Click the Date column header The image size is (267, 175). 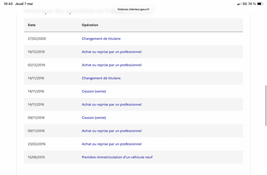[32, 25]
